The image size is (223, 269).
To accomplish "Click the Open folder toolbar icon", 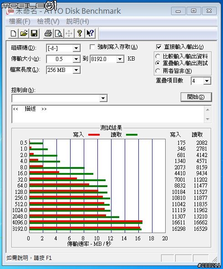I will (x=24, y=33).
